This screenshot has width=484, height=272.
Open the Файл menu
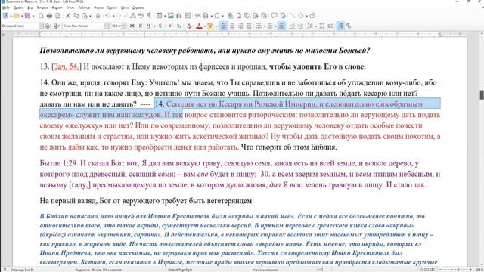point(5,8)
